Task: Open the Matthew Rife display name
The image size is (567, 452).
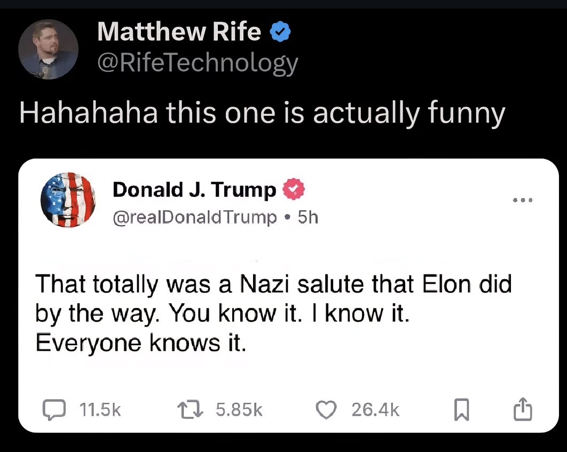Action: pos(179,33)
